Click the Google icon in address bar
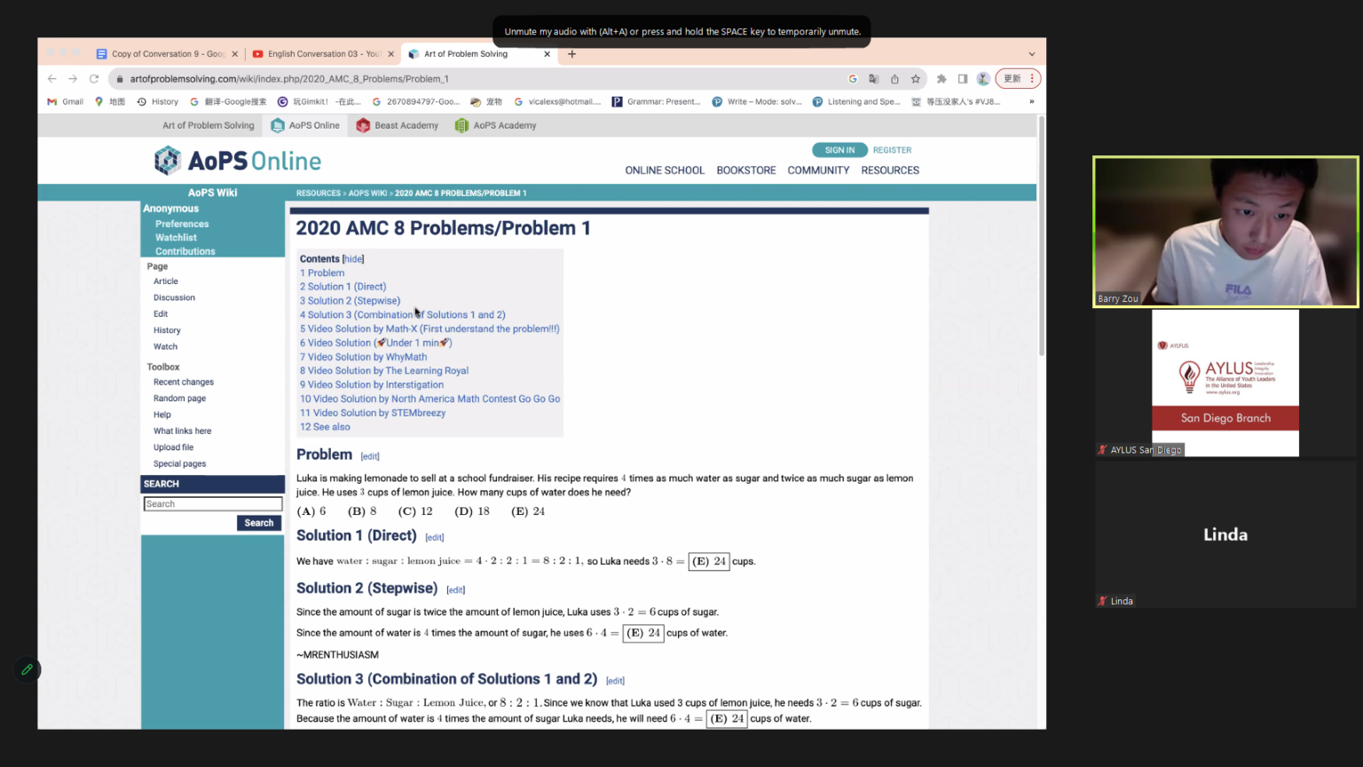This screenshot has width=1363, height=767. [x=853, y=79]
